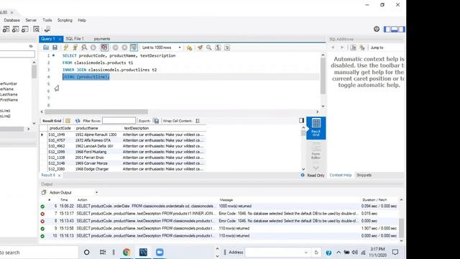Open a SQL script file icon

46,47
